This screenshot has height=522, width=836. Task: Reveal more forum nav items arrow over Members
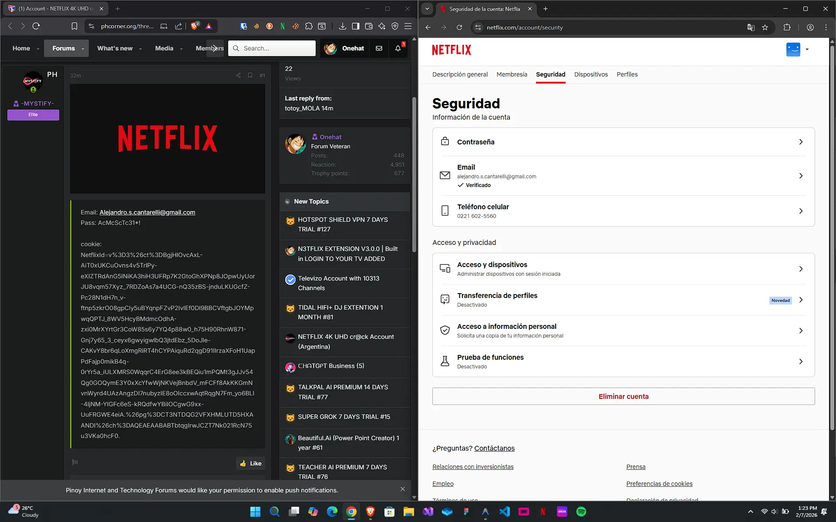215,48
